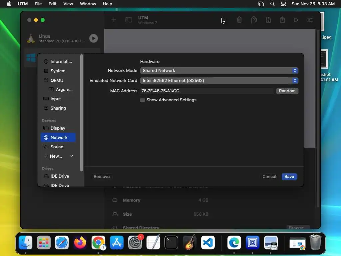Open the Edit menu

tap(52, 4)
